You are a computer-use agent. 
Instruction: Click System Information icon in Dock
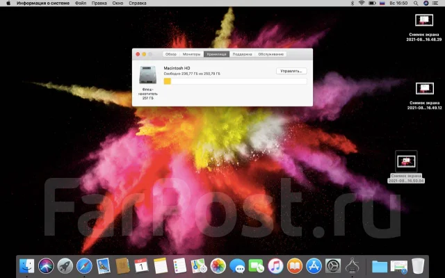pyautogui.click(x=353, y=266)
